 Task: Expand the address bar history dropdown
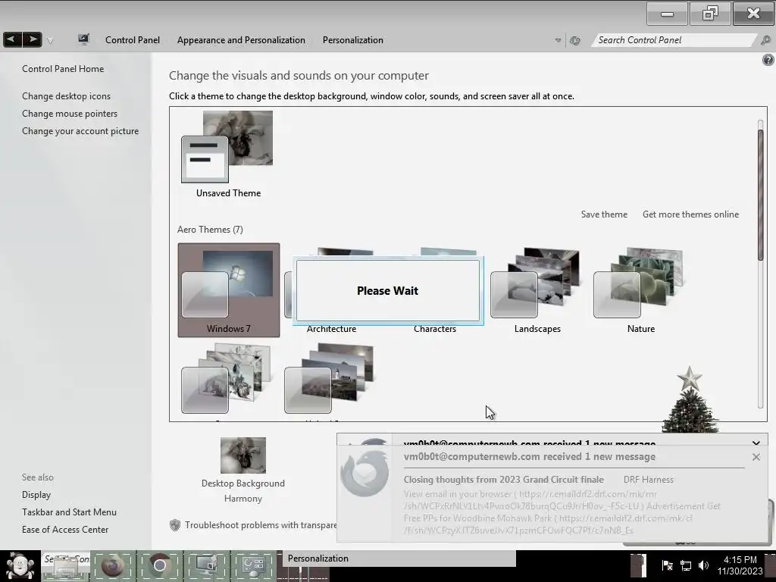pos(558,41)
